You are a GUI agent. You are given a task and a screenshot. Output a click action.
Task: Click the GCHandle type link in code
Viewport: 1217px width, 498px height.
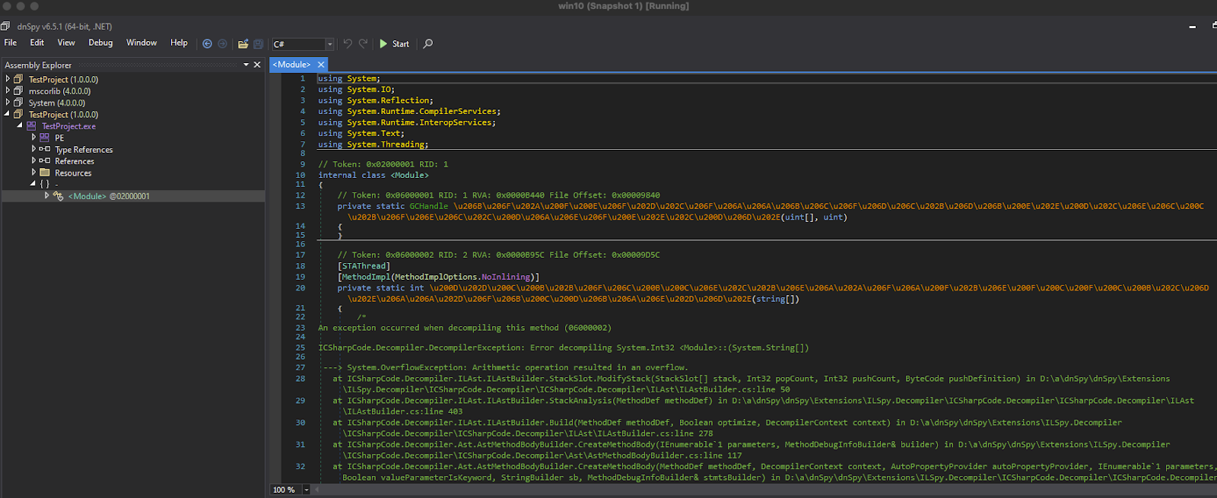coord(429,206)
